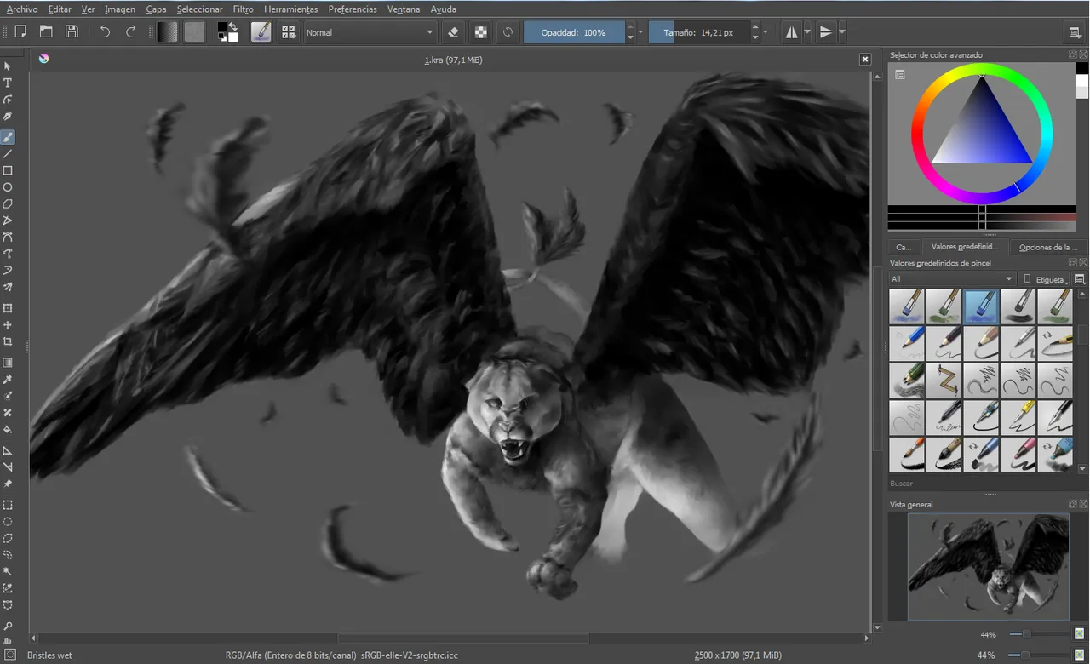Close the 1.kra document tab
1090x664 pixels.
click(865, 60)
